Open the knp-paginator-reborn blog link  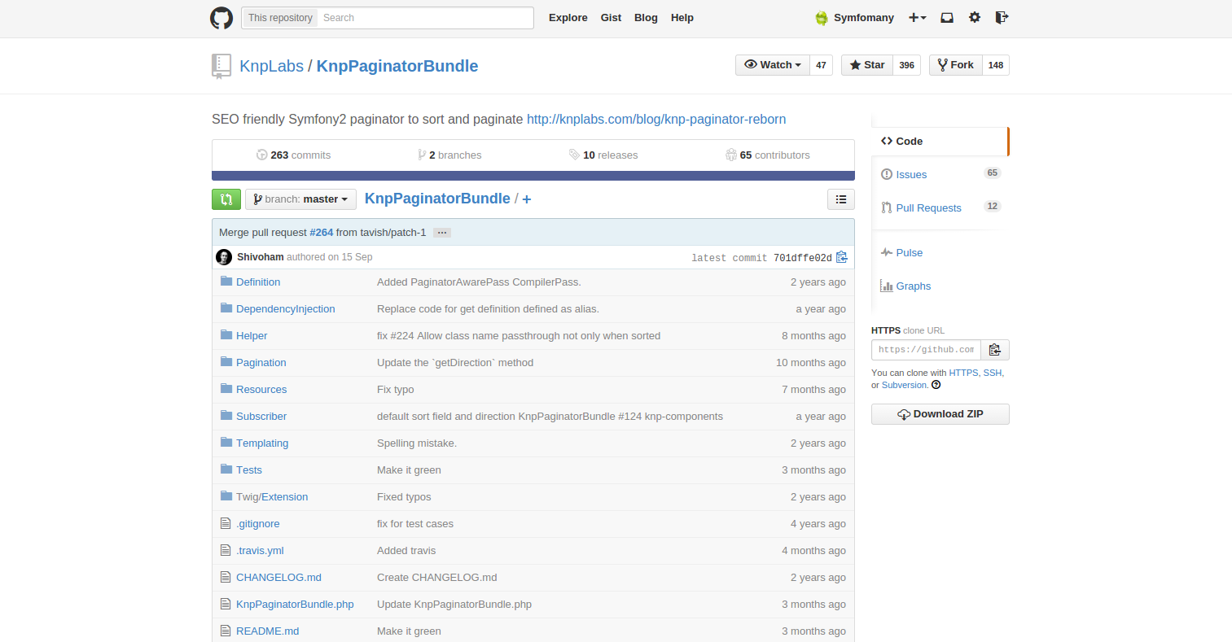[x=656, y=119]
